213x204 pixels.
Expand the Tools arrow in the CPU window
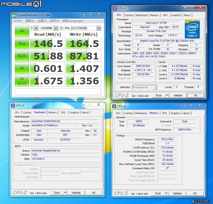coord(167,96)
